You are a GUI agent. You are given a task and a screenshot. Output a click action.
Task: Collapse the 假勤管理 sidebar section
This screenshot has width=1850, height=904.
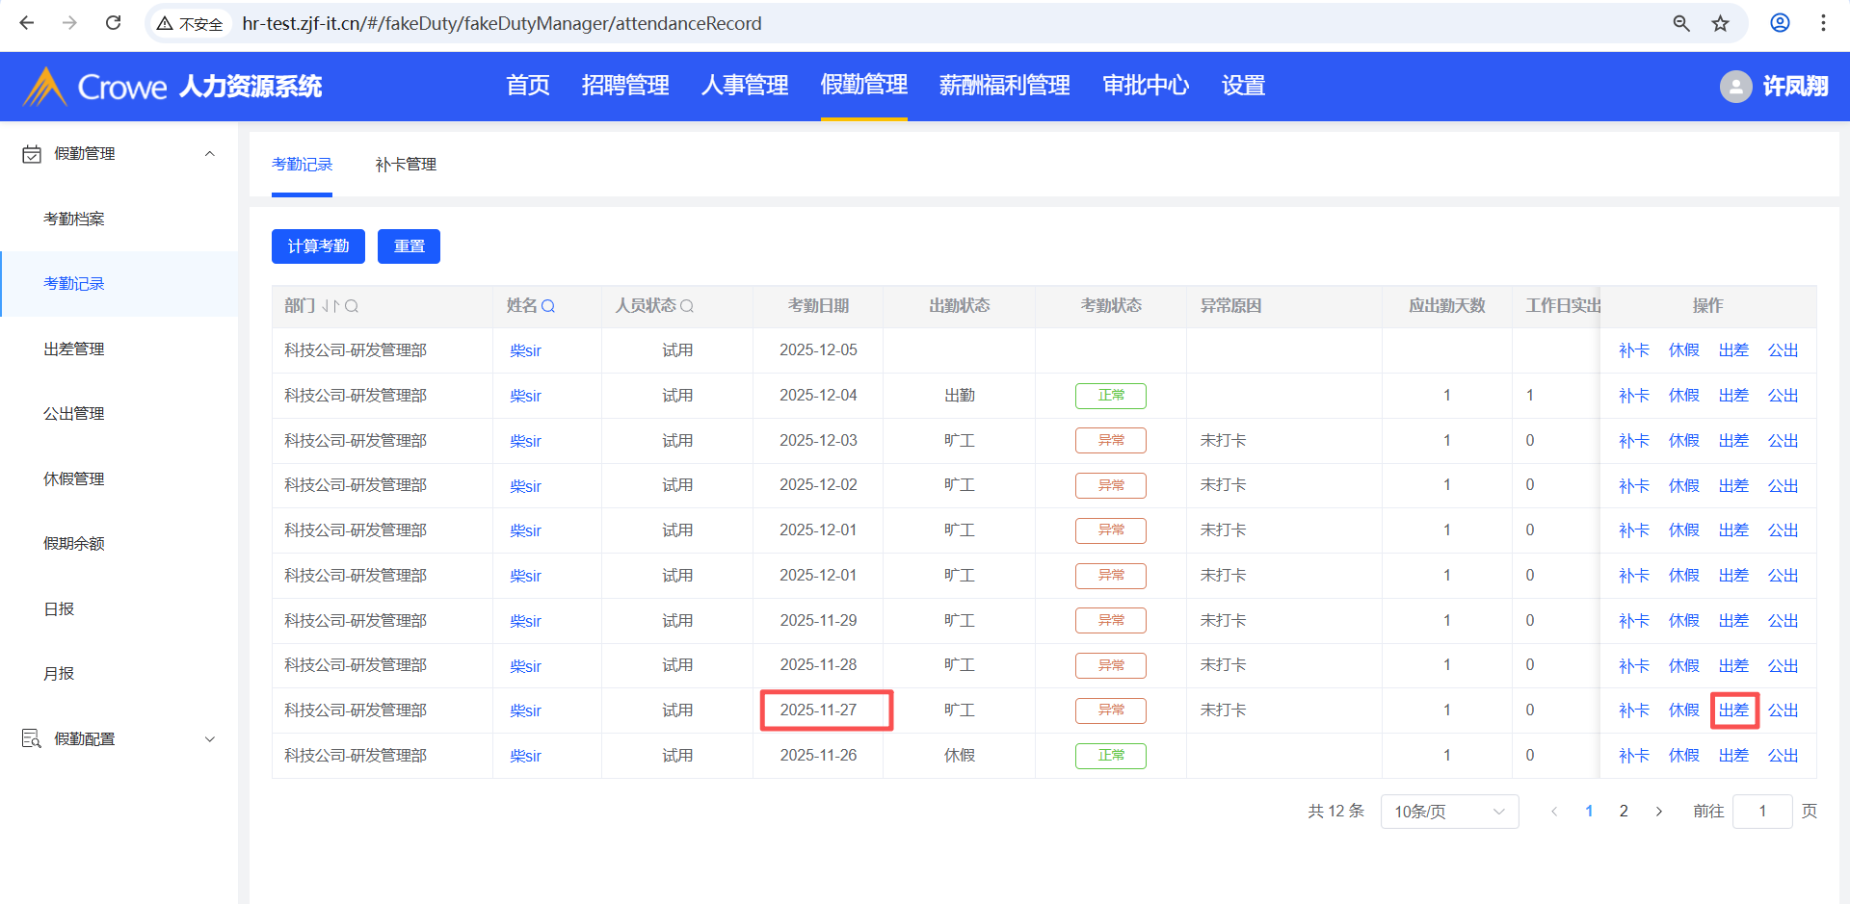pyautogui.click(x=209, y=154)
